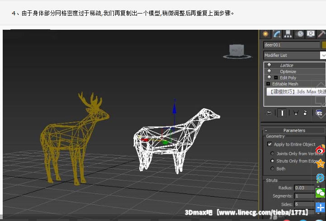The height and width of the screenshot is (221, 326).
Task: Click the Radius spinner arrows
Action: pyautogui.click(x=318, y=188)
